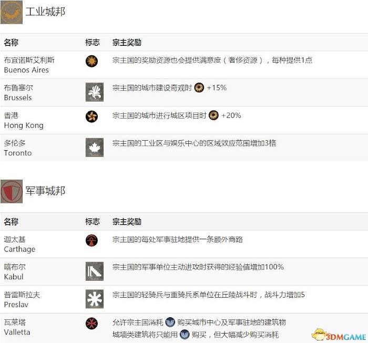Viewport: 368px width, 343px height.
Task: Click 名称 header in industrial table
Action: [11, 43]
